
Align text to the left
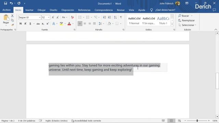80,24
